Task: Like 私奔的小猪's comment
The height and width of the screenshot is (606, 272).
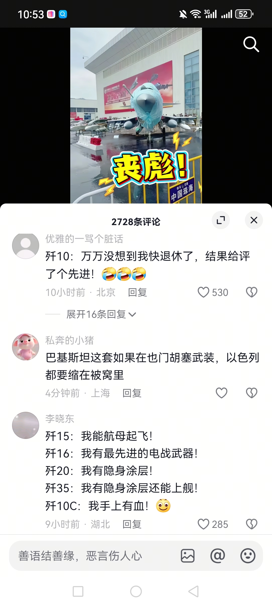Action: [x=222, y=393]
